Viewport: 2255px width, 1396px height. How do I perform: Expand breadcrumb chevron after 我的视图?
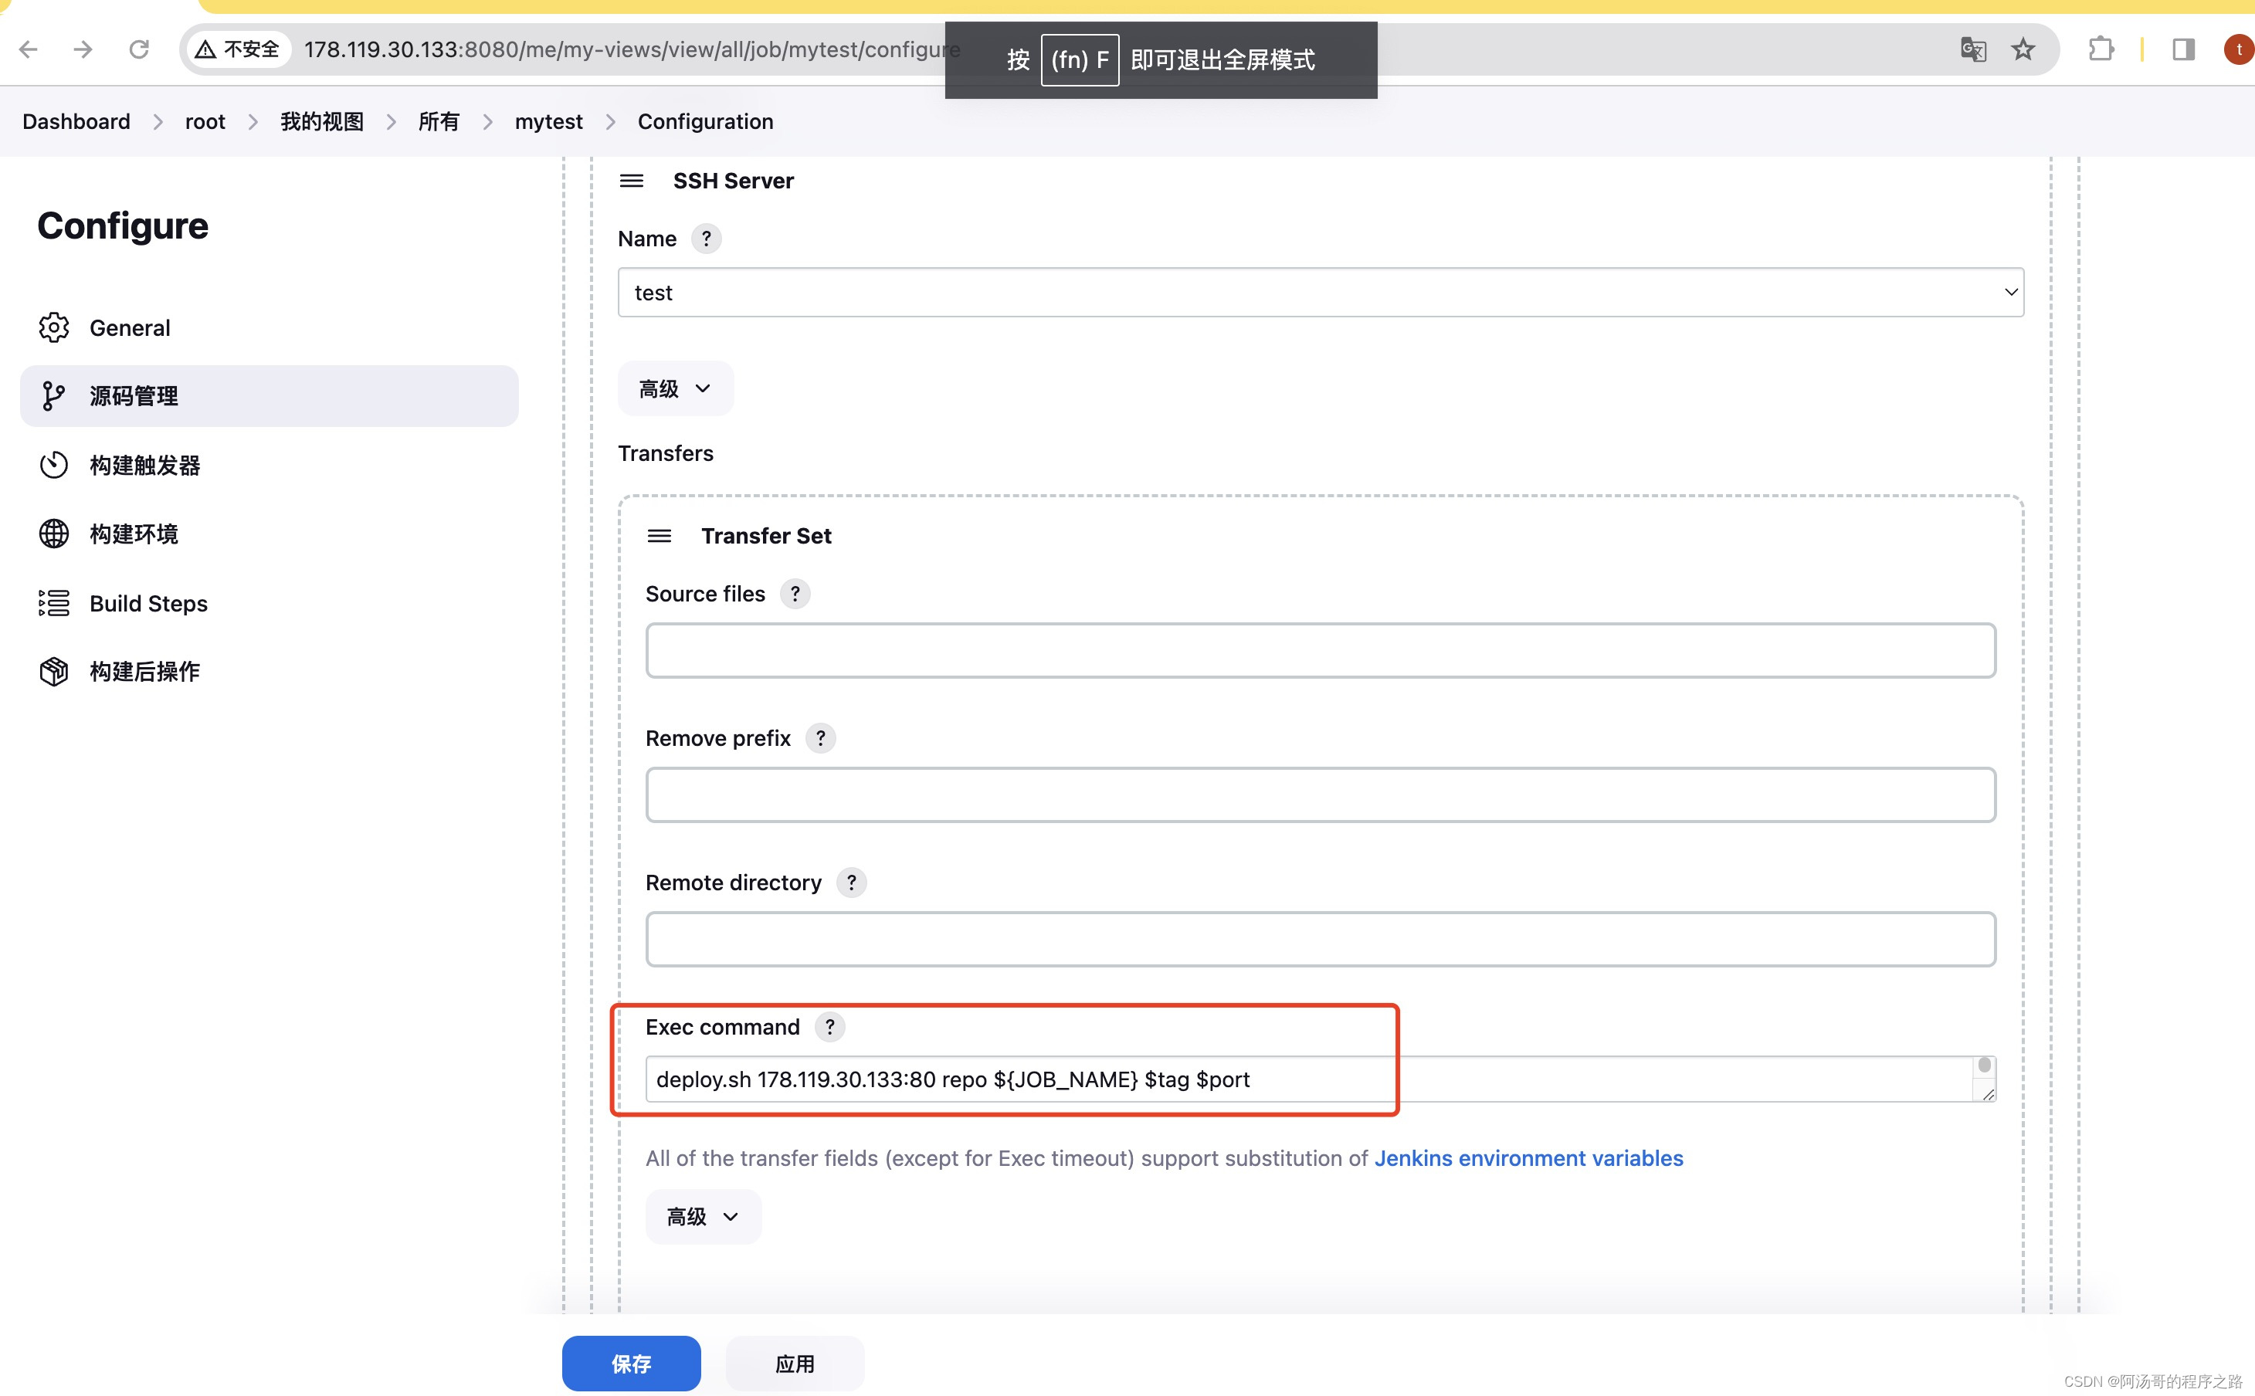click(x=392, y=122)
